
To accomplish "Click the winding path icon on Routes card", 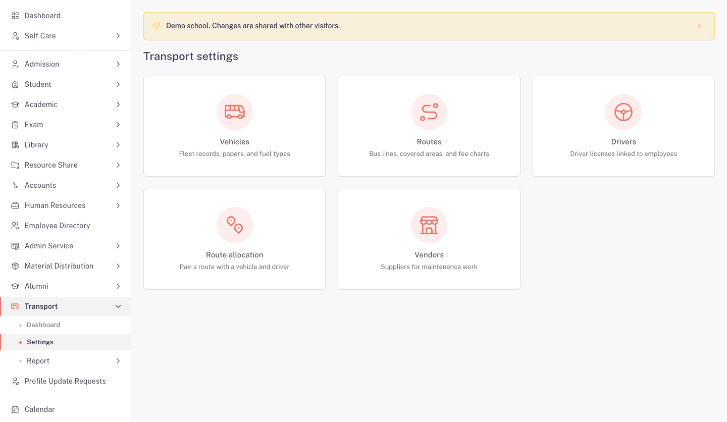I will point(429,112).
